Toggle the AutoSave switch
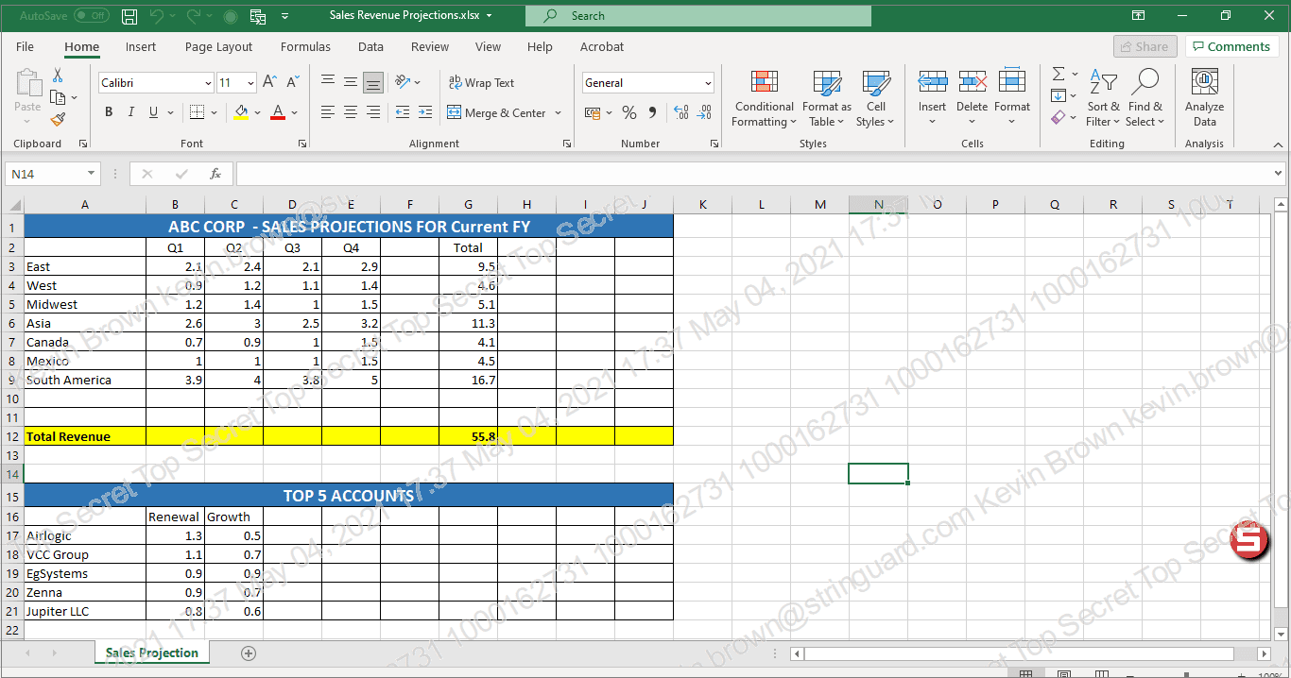Screen dimensions: 1291x678 click(x=91, y=16)
